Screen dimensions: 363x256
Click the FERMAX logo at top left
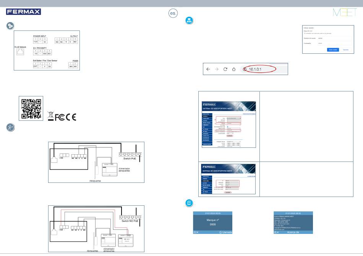[x=23, y=12]
